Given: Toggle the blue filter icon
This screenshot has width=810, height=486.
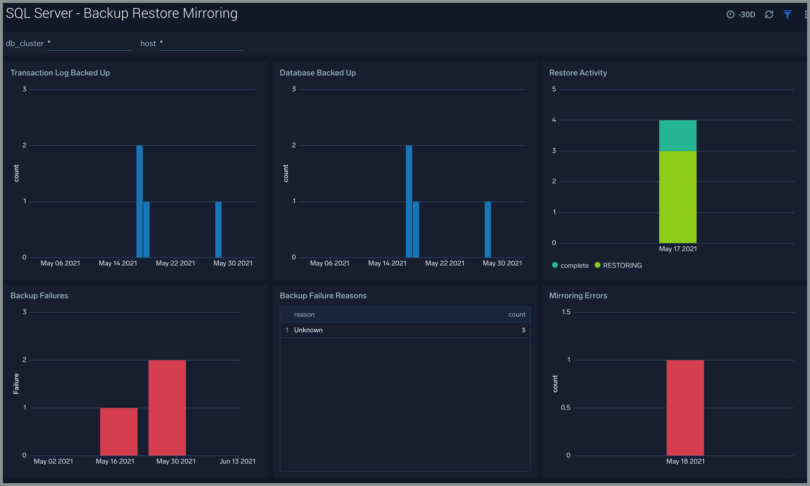Looking at the screenshot, I should click(x=788, y=14).
